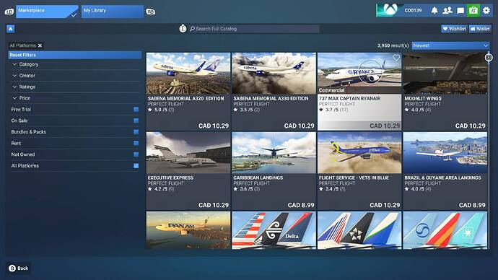Enable the Not Owned checkbox
This screenshot has width=498, height=280.
pos(136,154)
